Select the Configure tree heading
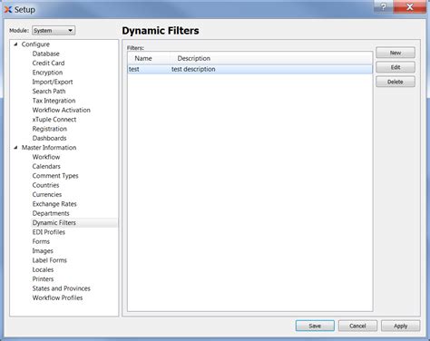This screenshot has width=430, height=341. coord(35,44)
